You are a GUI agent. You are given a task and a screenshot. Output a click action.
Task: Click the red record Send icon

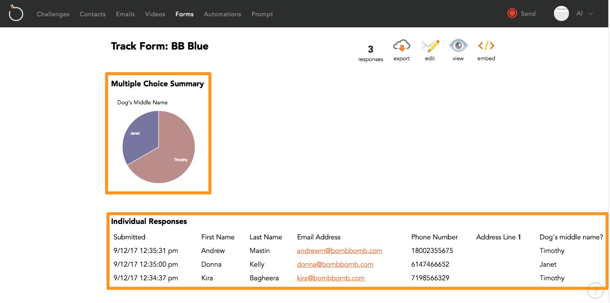point(512,13)
